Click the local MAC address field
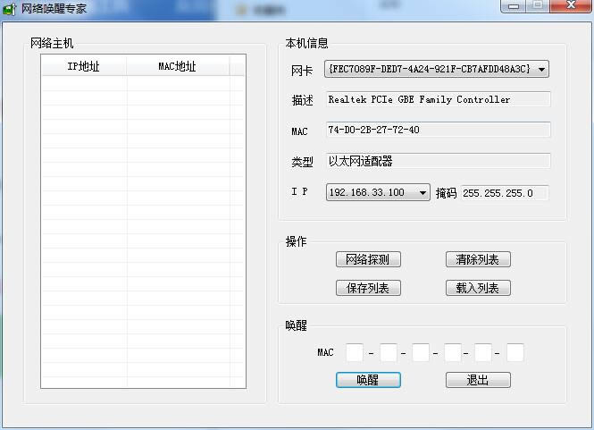 [438, 131]
